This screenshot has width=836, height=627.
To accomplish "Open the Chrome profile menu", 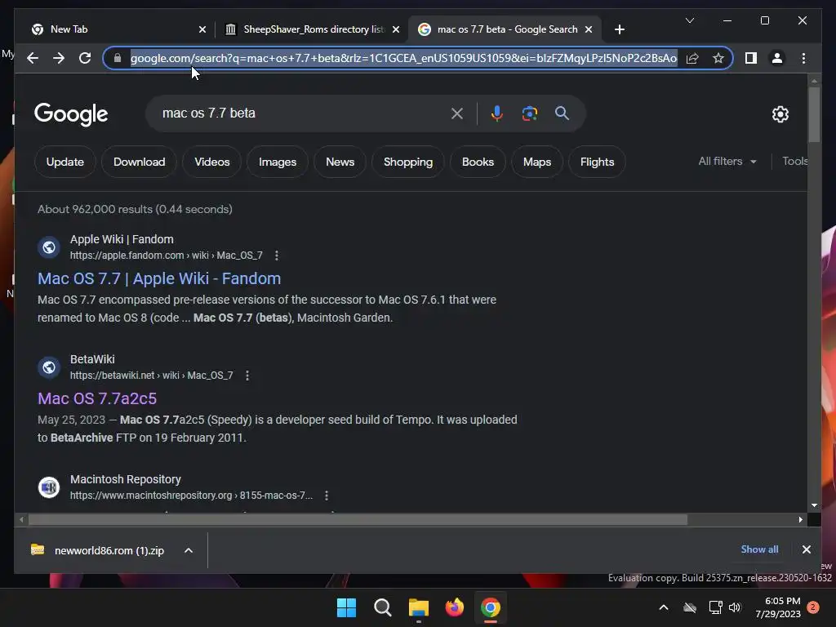I will click(777, 58).
